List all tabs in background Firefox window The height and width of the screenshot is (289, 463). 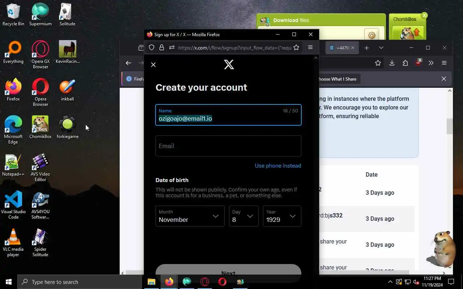pyautogui.click(x=381, y=48)
